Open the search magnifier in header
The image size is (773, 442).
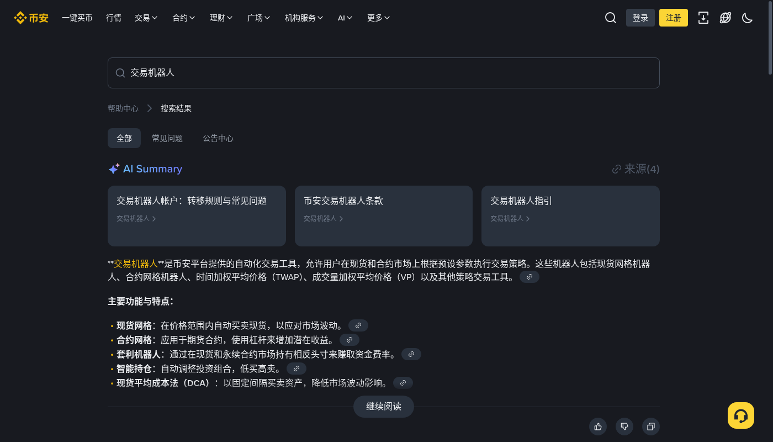[x=611, y=18]
